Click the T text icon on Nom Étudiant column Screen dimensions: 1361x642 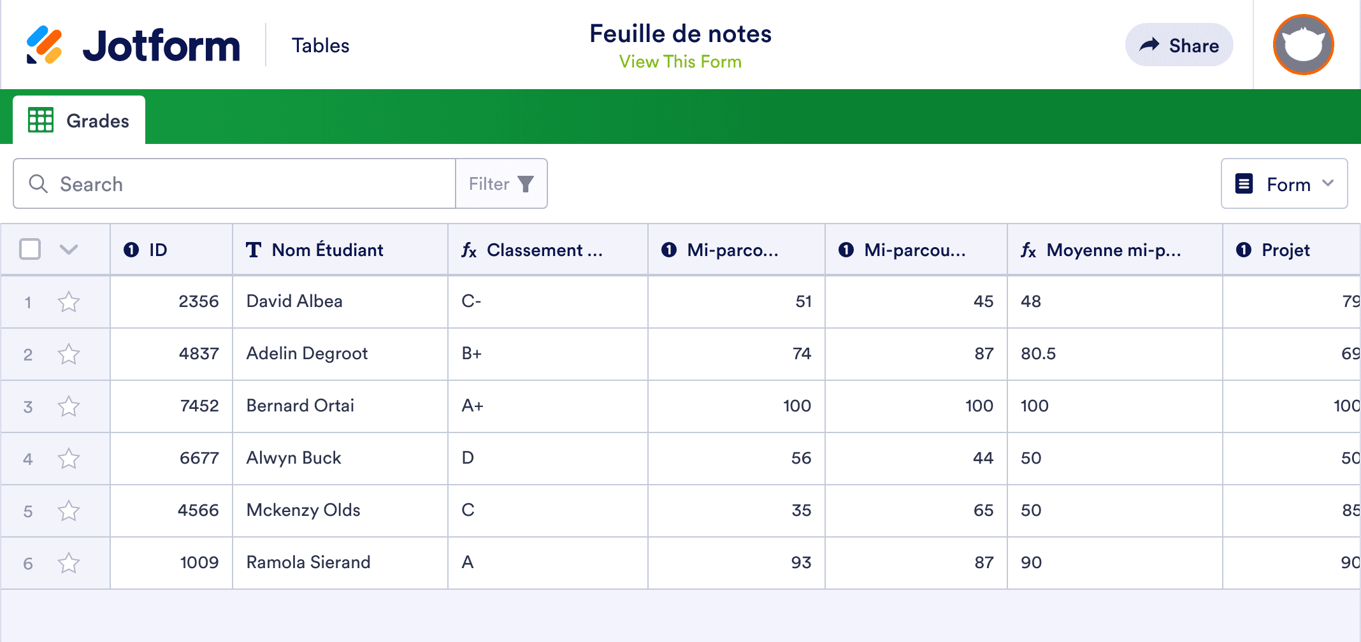point(253,250)
